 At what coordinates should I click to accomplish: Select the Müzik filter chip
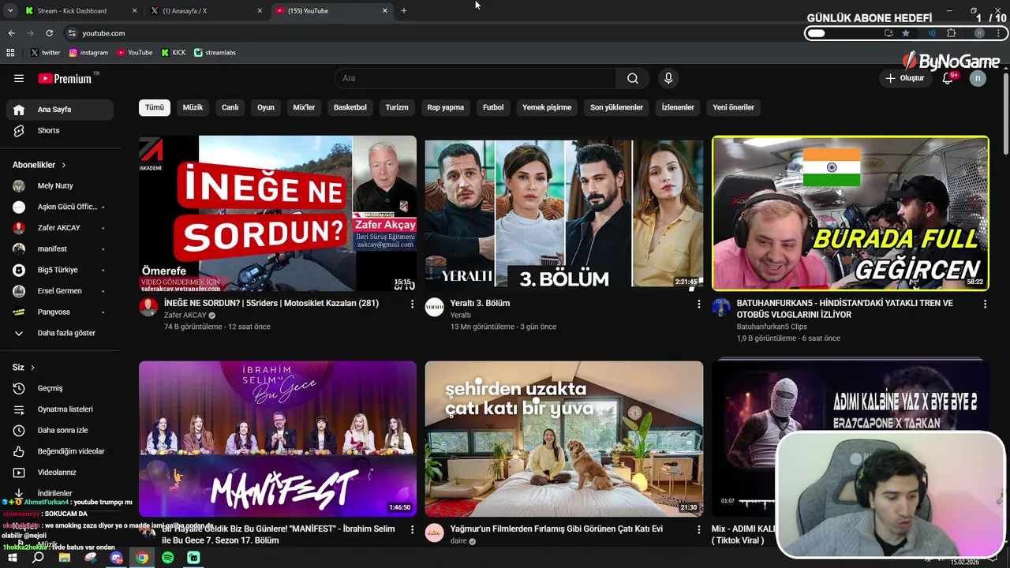[193, 107]
